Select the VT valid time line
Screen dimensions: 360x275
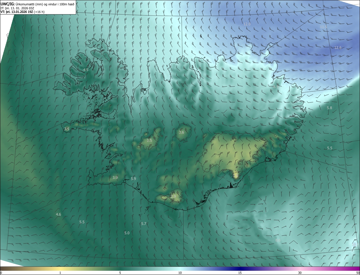click(22, 12)
